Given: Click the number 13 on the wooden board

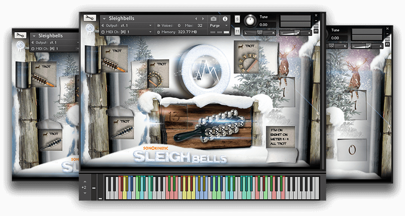Looking at the screenshot, I should pos(174,116).
